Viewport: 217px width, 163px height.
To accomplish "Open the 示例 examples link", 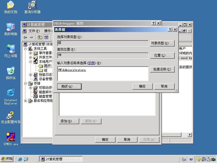I will coord(91,63).
